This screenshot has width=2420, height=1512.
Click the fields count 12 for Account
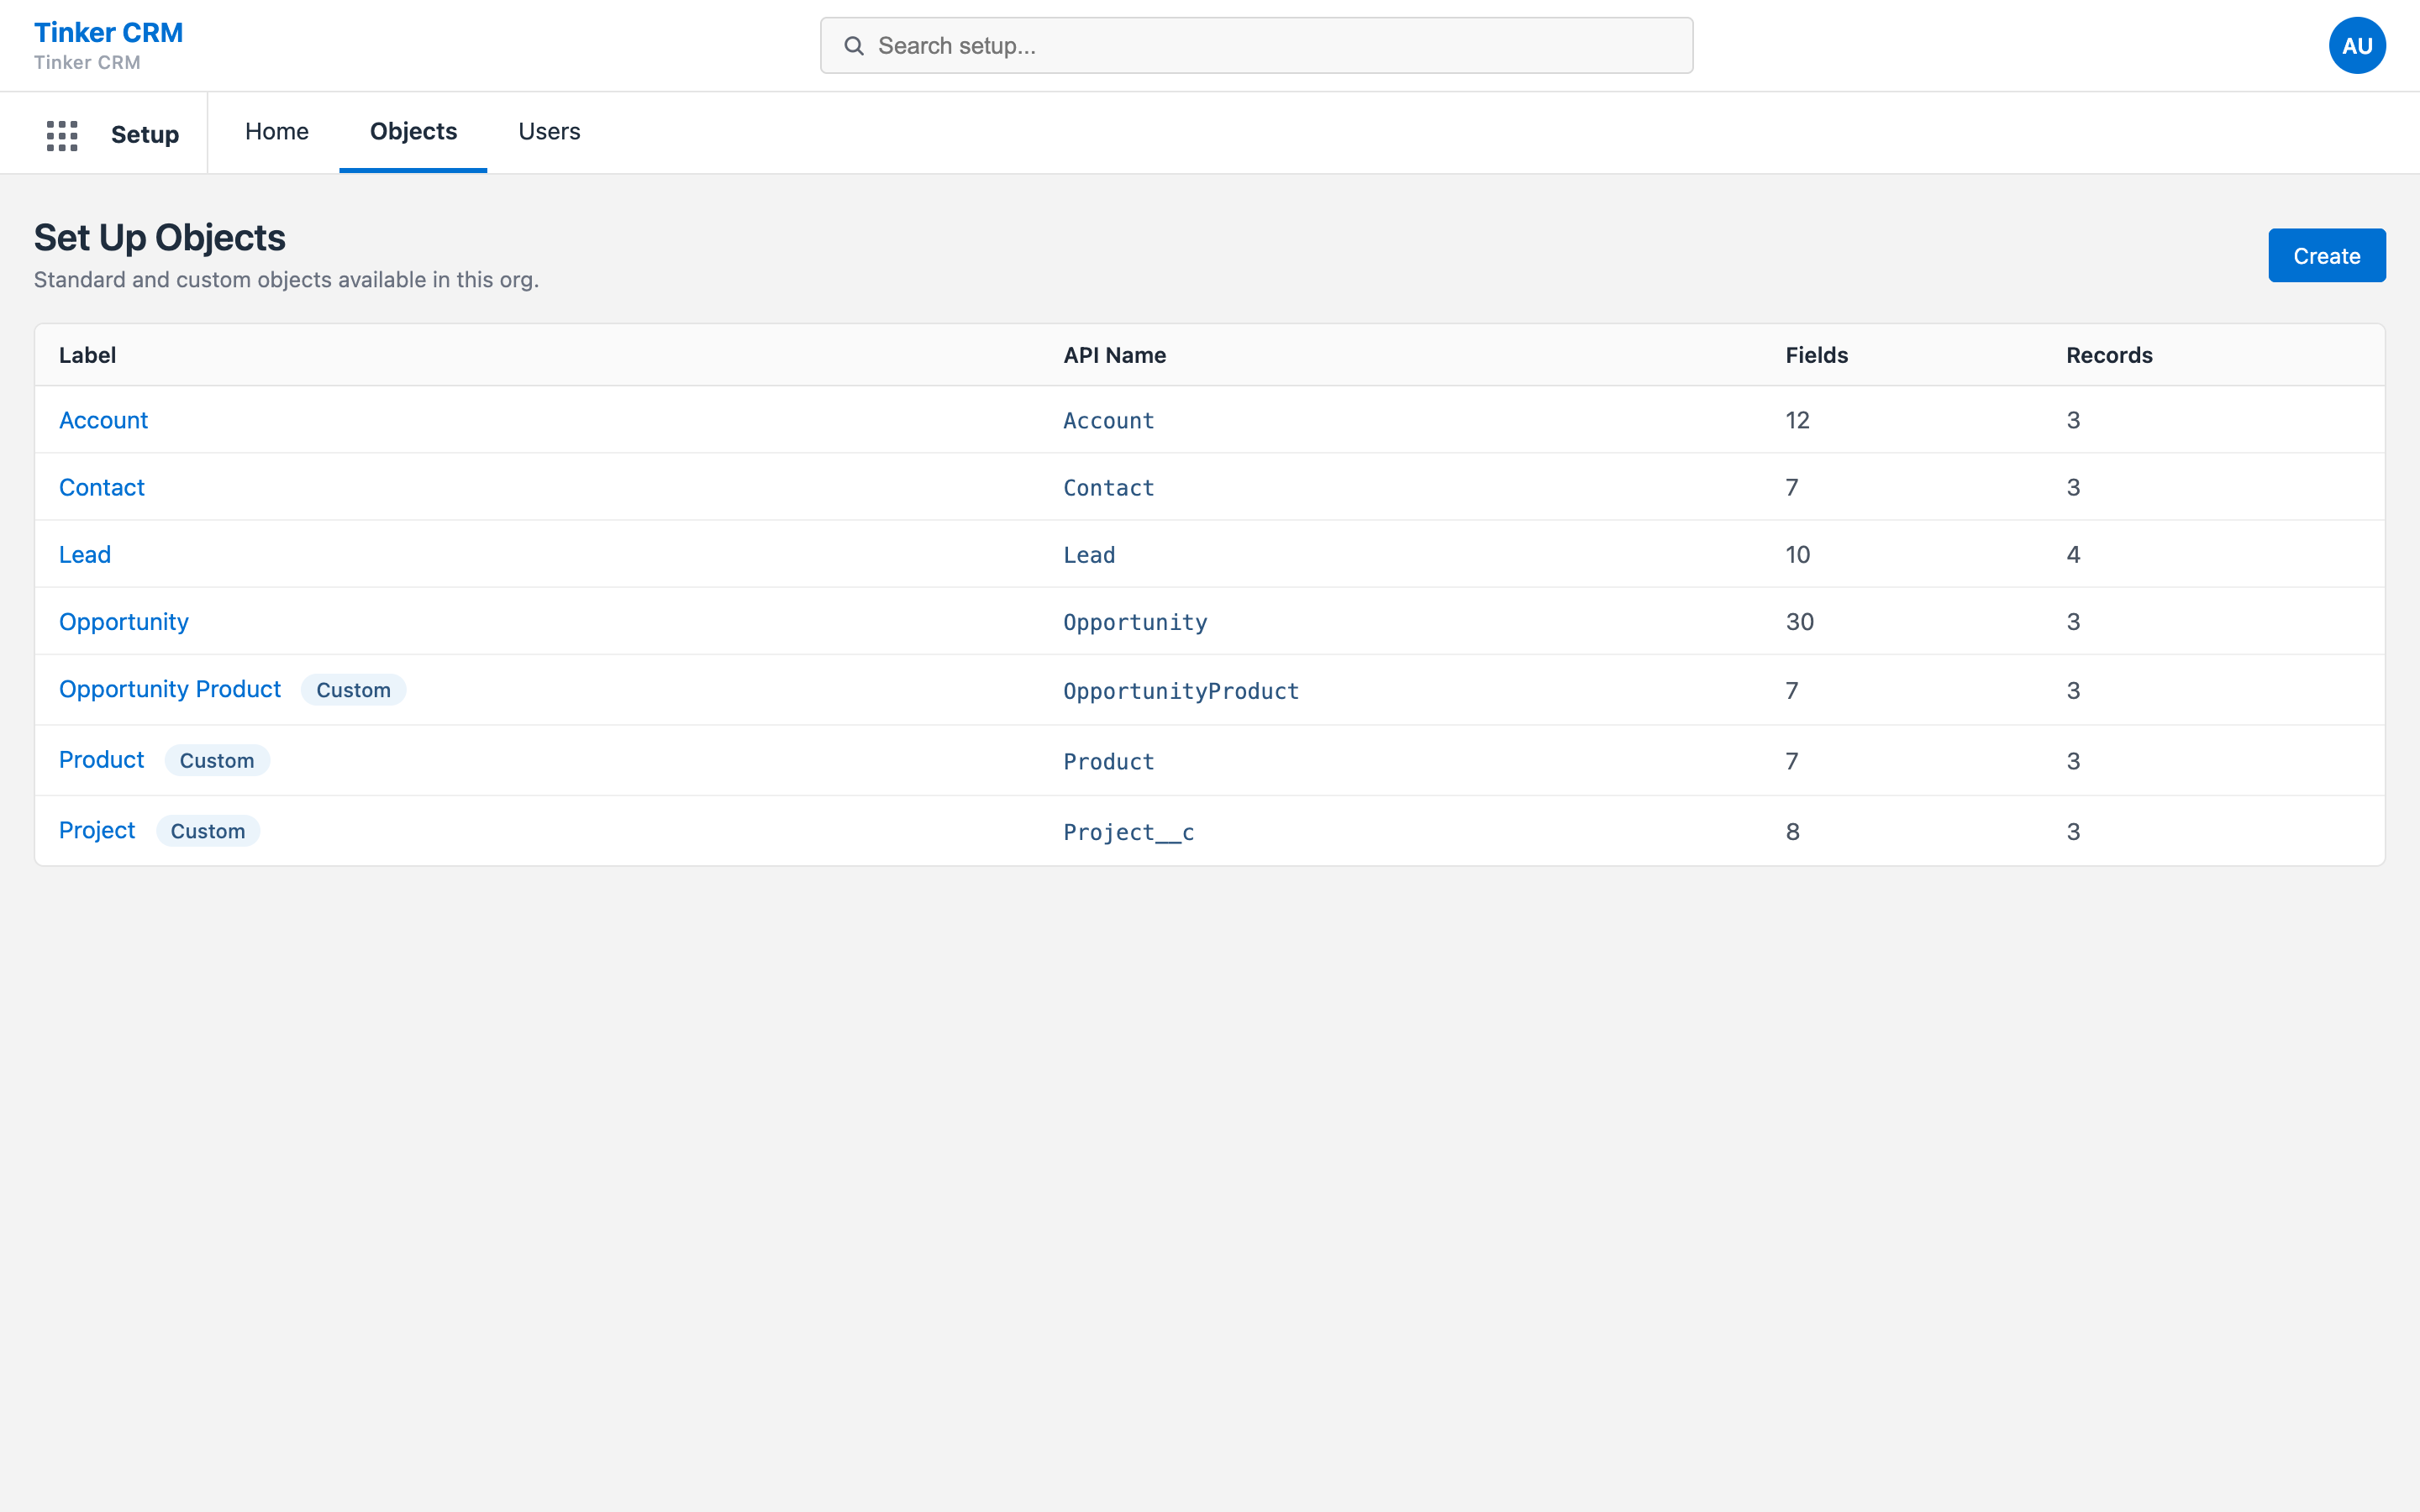coord(1797,420)
